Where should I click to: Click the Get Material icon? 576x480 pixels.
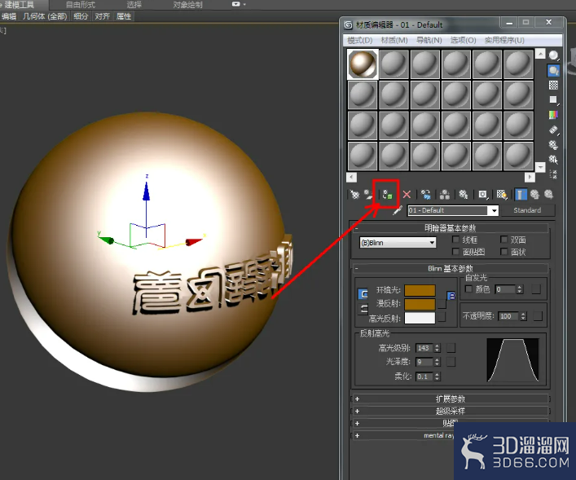pos(354,195)
